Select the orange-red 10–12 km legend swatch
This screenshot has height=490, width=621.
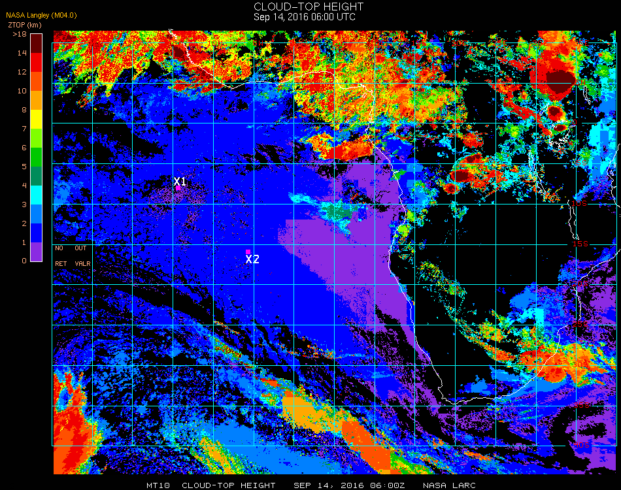37,82
